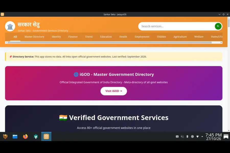Open the Health category tab
The image size is (230, 153).
123,37
